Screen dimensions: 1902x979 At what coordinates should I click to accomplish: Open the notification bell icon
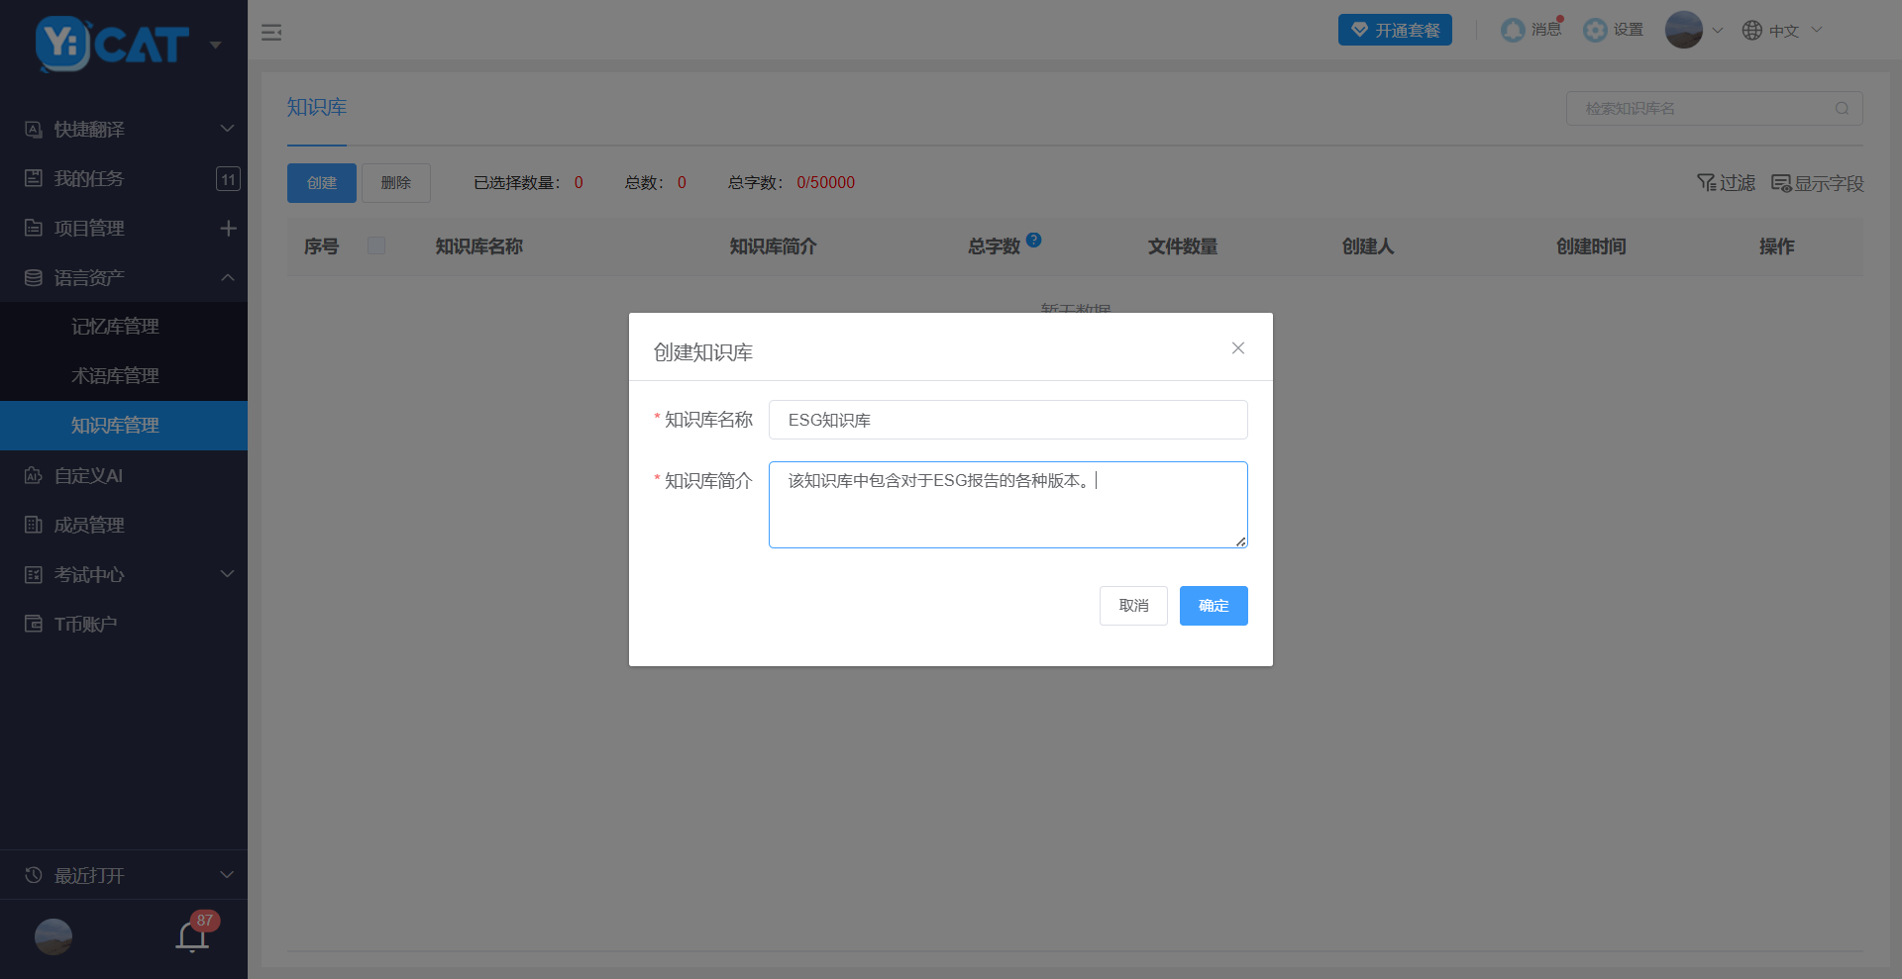[x=192, y=935]
